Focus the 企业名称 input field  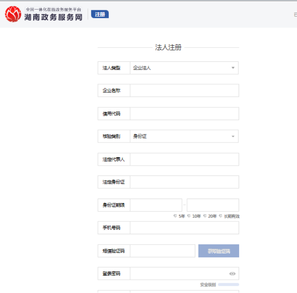click(x=184, y=91)
